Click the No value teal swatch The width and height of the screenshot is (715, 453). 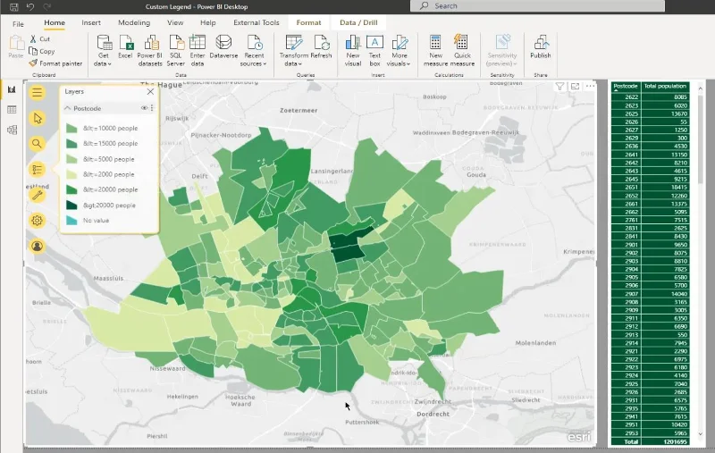[x=71, y=220]
